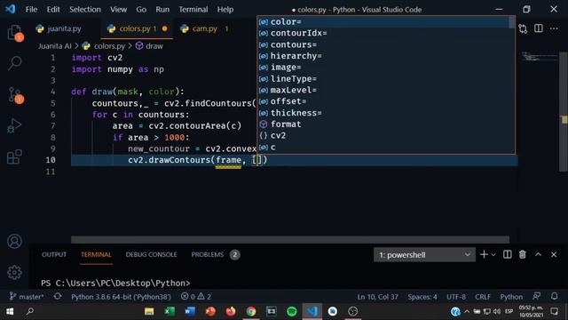Open Chrome from the taskbar
The width and height of the screenshot is (568, 320).
pyautogui.click(x=250, y=311)
